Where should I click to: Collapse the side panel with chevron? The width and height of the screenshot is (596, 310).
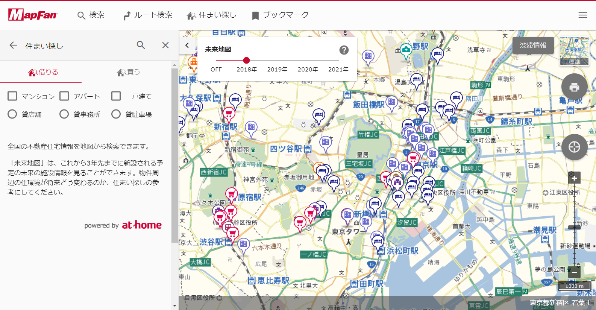tap(187, 45)
